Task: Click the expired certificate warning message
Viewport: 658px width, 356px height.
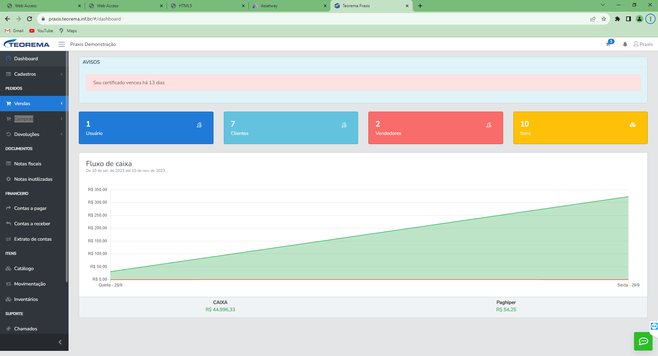Action: pyautogui.click(x=363, y=83)
